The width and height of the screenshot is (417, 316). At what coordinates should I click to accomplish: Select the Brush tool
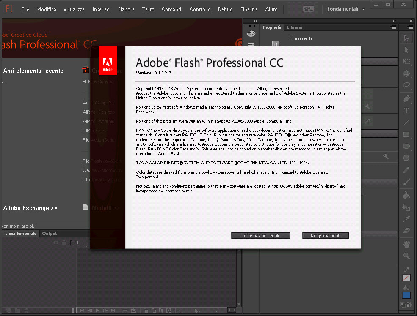pos(406,182)
